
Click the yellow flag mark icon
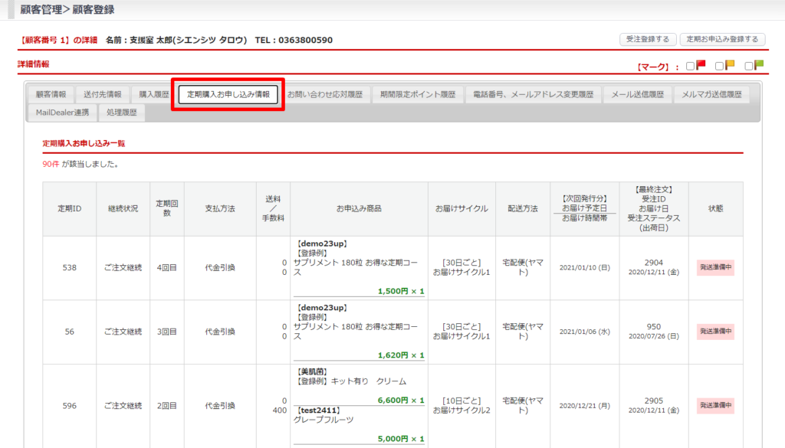[x=730, y=65]
